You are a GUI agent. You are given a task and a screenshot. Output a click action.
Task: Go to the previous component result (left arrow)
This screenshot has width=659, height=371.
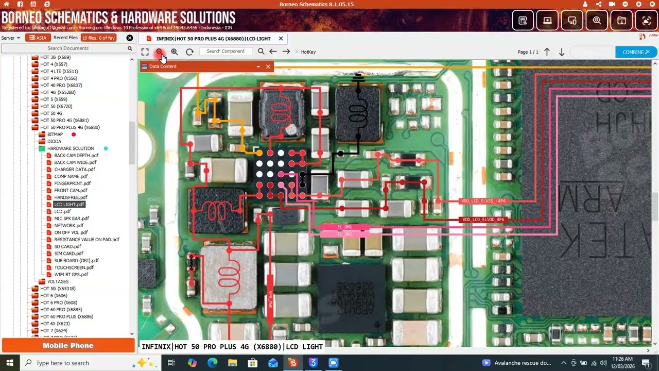coord(273,52)
